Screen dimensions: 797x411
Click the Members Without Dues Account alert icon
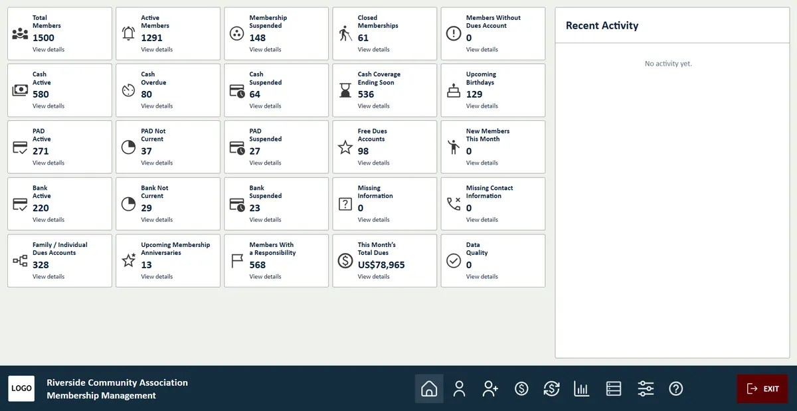point(454,34)
